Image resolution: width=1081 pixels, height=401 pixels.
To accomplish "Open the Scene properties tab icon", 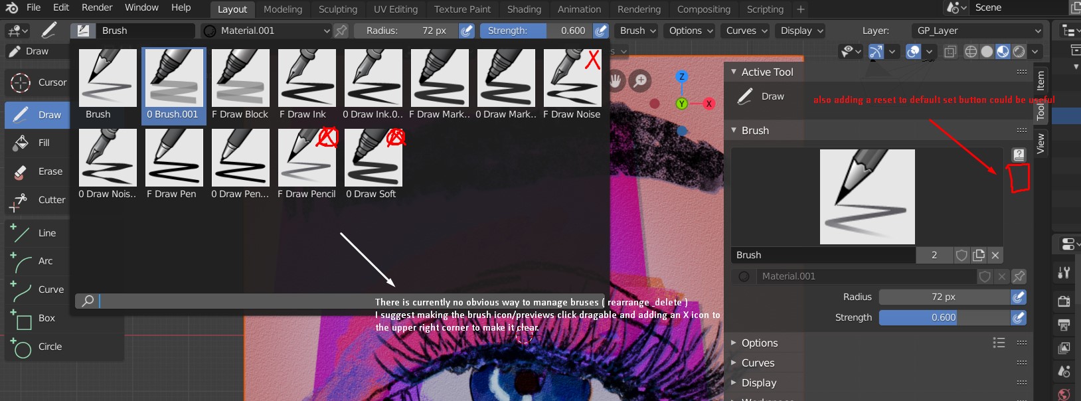I will point(1064,371).
